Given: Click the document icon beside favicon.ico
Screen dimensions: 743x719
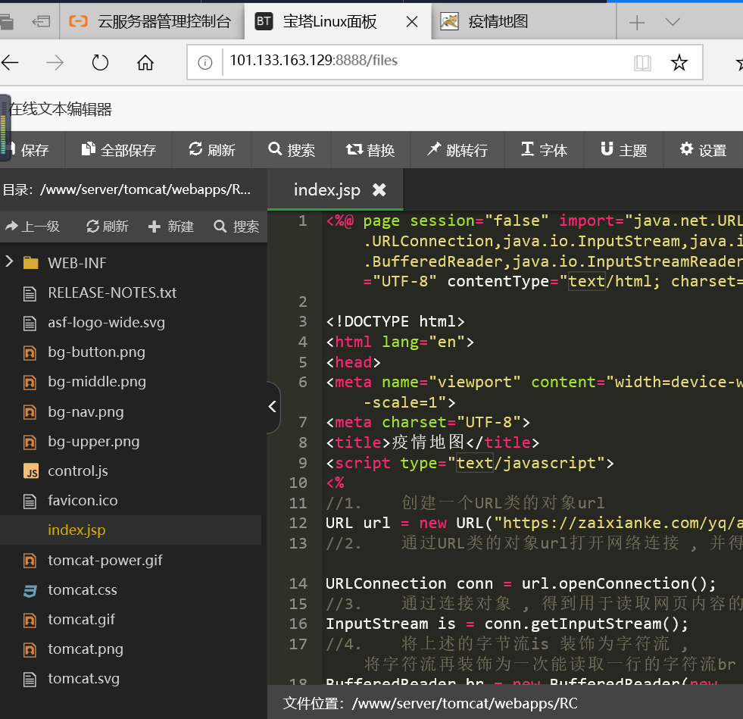Looking at the screenshot, I should pyautogui.click(x=30, y=501).
